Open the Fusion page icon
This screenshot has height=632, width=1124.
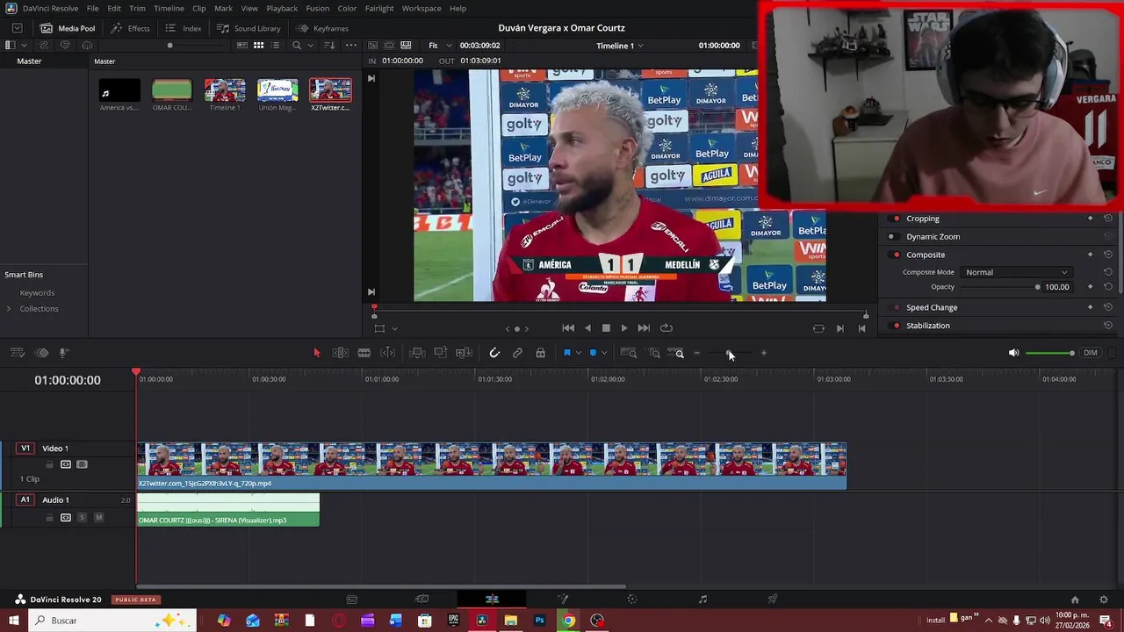pos(563,600)
